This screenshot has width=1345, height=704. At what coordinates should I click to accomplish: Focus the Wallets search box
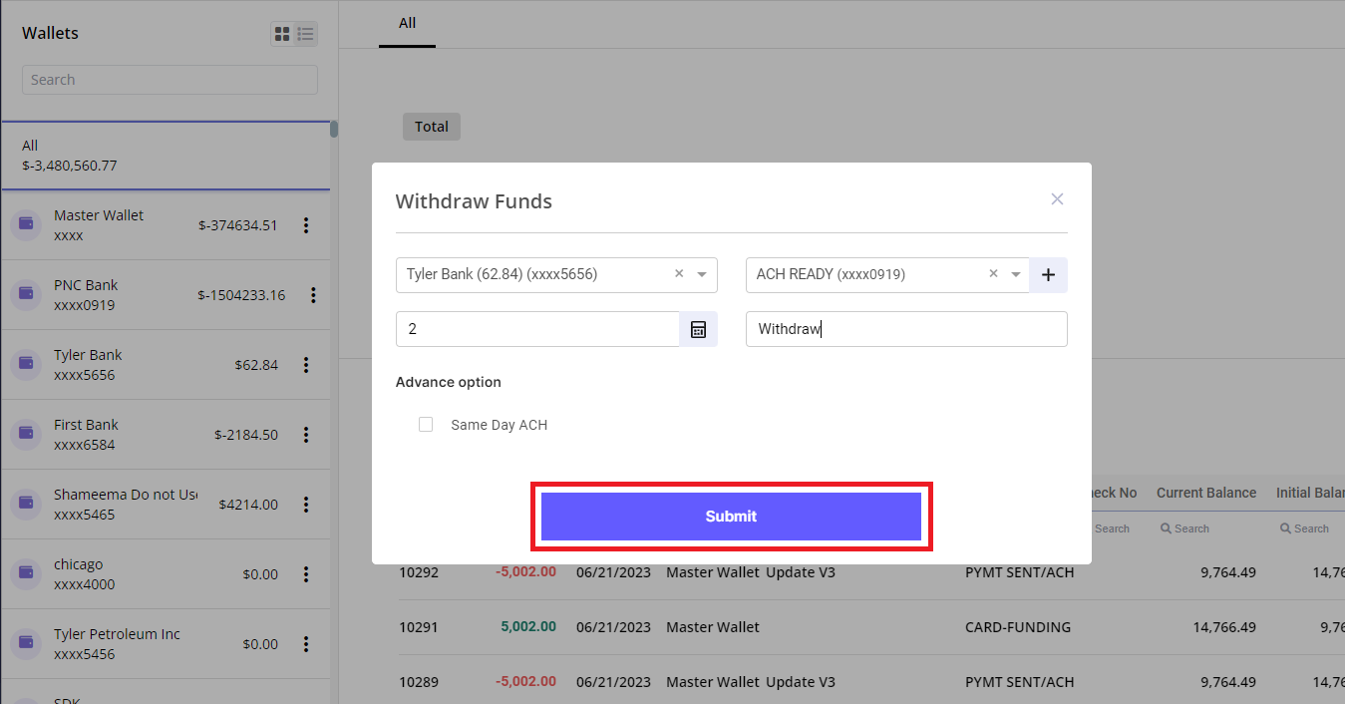169,80
